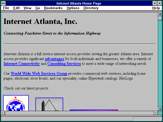Open the View menu
The height and width of the screenshot is (122, 163).
(x=28, y=8)
